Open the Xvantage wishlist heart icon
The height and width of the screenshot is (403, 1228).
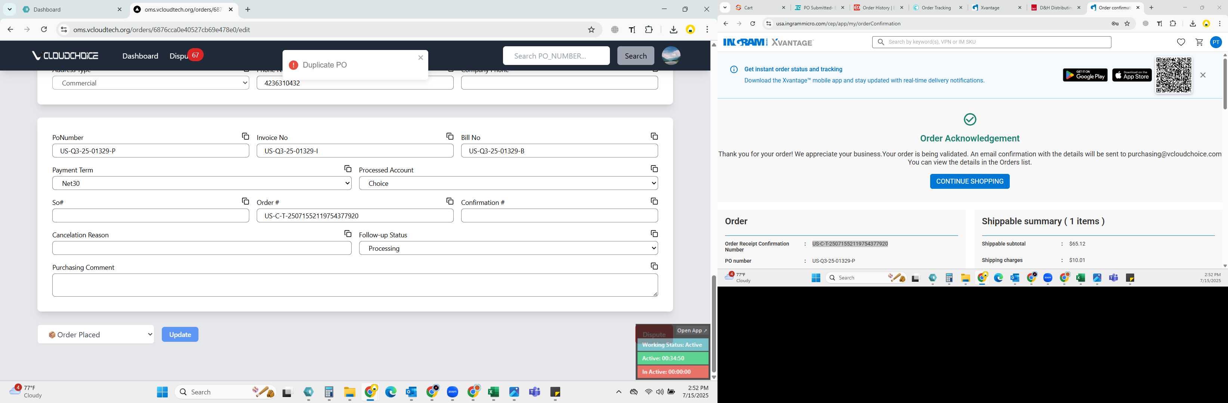pos(1181,42)
